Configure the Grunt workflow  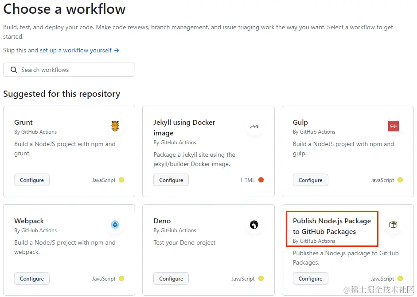pos(32,180)
